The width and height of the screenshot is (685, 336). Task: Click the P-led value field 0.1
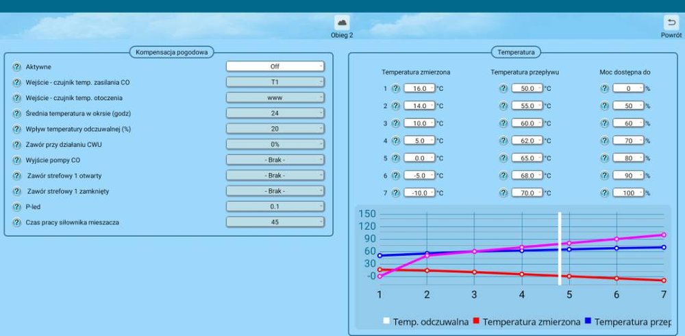pyautogui.click(x=275, y=206)
